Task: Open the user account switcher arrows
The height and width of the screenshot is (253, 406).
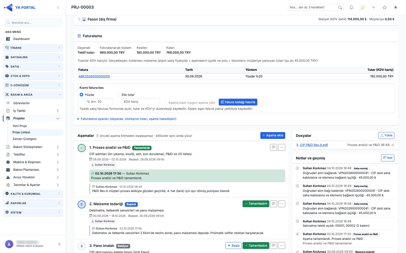Action: (x=59, y=244)
